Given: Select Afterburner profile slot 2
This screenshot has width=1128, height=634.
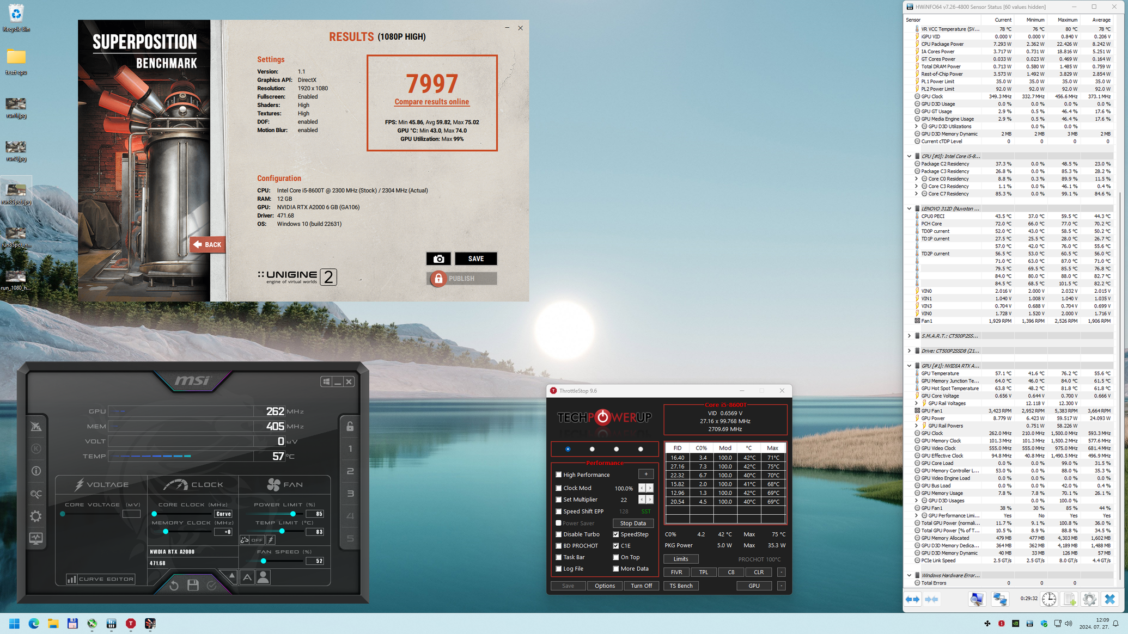Looking at the screenshot, I should (350, 471).
